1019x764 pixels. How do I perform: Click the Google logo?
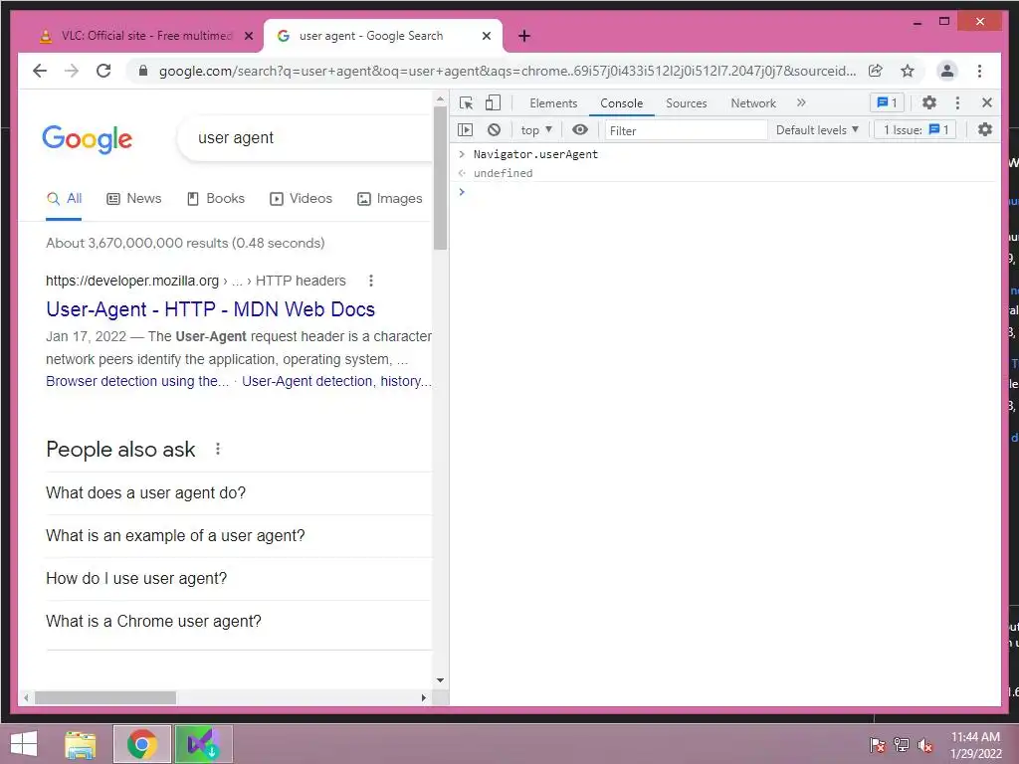click(x=88, y=138)
